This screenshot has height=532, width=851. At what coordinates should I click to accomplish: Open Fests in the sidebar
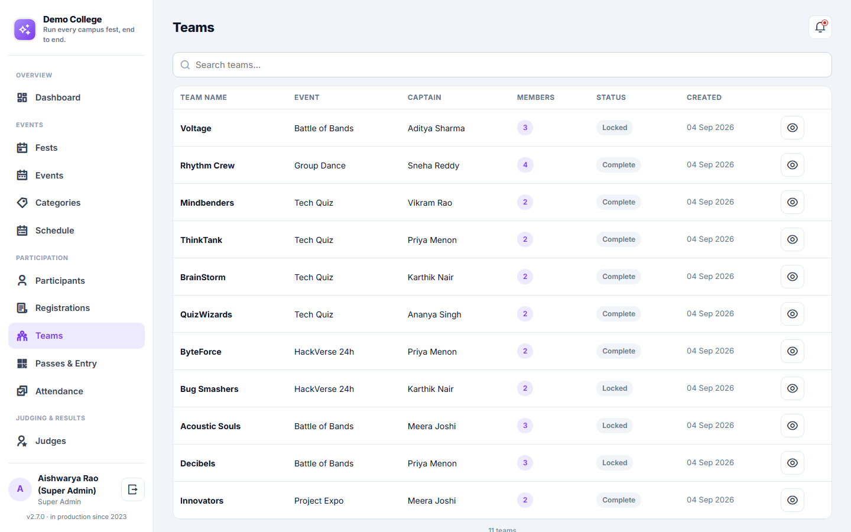(76, 148)
